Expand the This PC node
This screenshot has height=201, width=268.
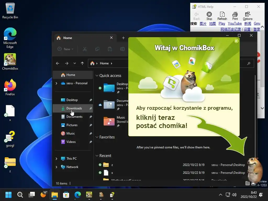[x=57, y=159]
